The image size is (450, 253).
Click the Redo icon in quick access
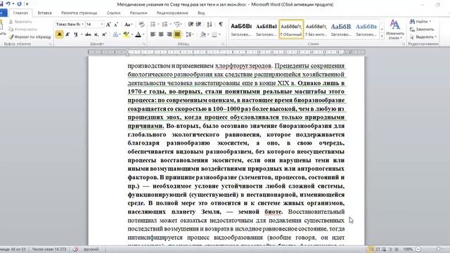tap(19, 4)
